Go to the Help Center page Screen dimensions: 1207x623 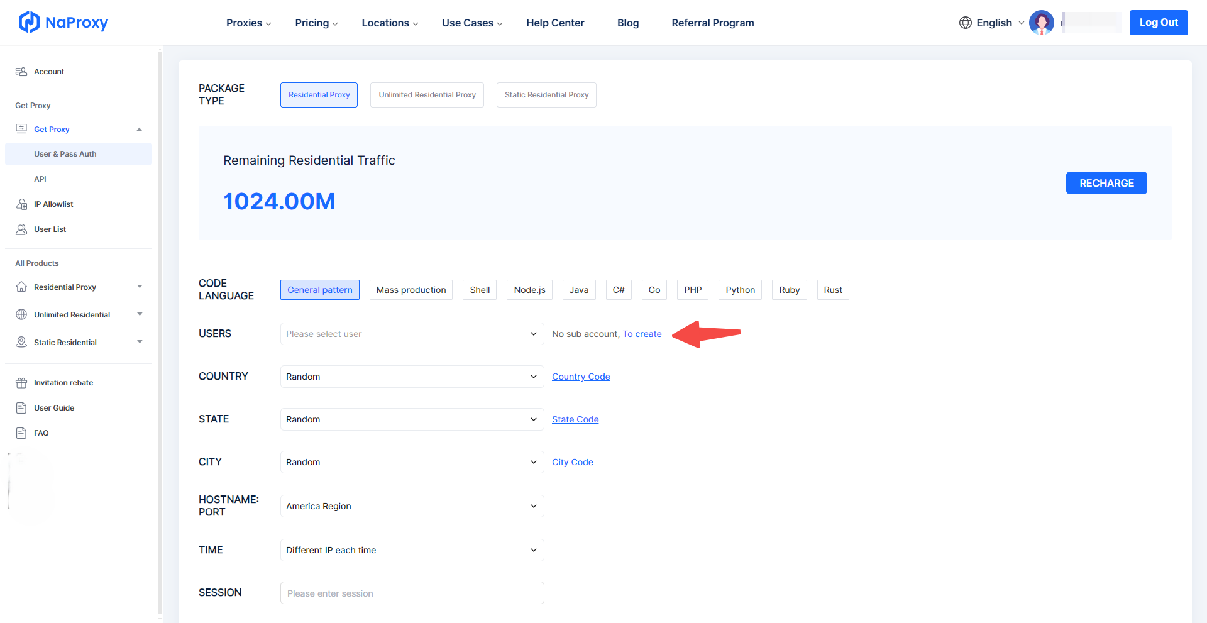[555, 23]
